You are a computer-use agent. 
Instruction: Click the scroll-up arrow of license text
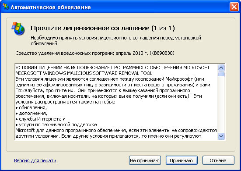click(221, 68)
